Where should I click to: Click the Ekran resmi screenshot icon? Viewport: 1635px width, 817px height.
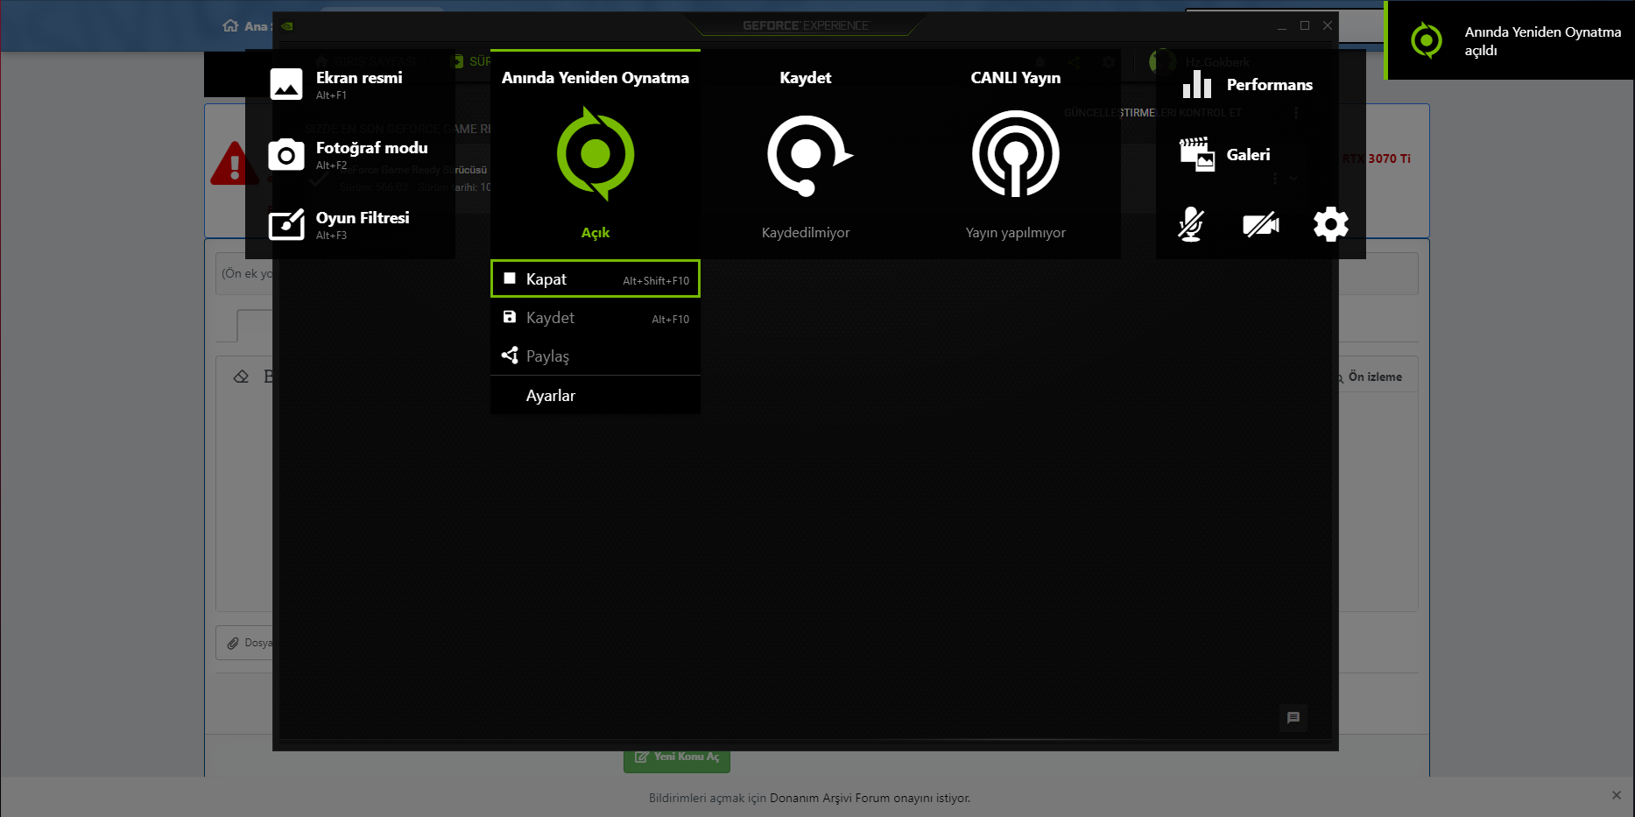coord(286,84)
